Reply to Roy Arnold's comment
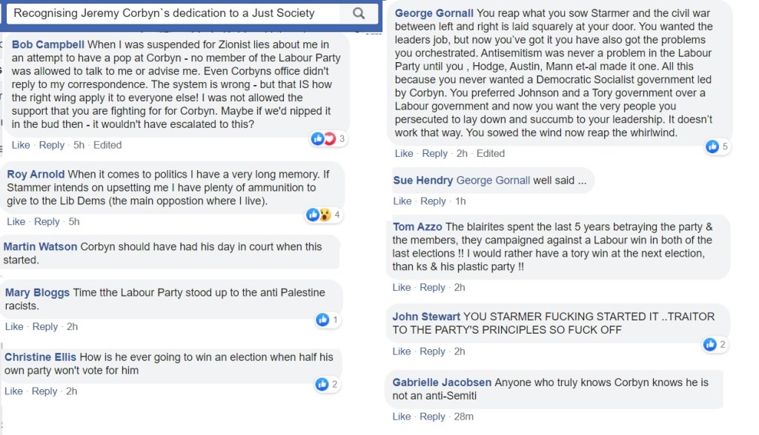This screenshot has height=435, width=759. [47, 221]
